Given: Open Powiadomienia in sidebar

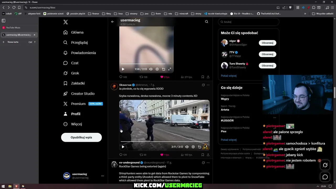Looking at the screenshot, I should (80, 53).
